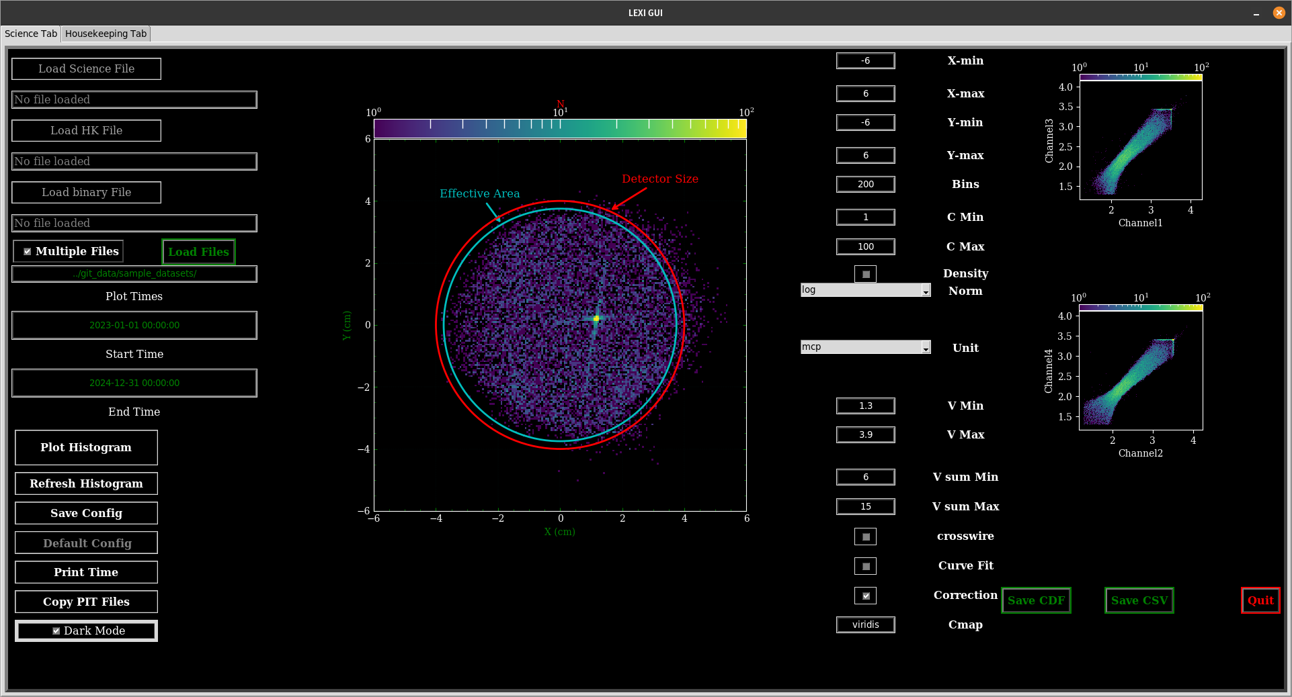Image resolution: width=1292 pixels, height=697 pixels.
Task: Click the Channel2 vs Channel4 plot
Action: pyautogui.click(x=1141, y=370)
